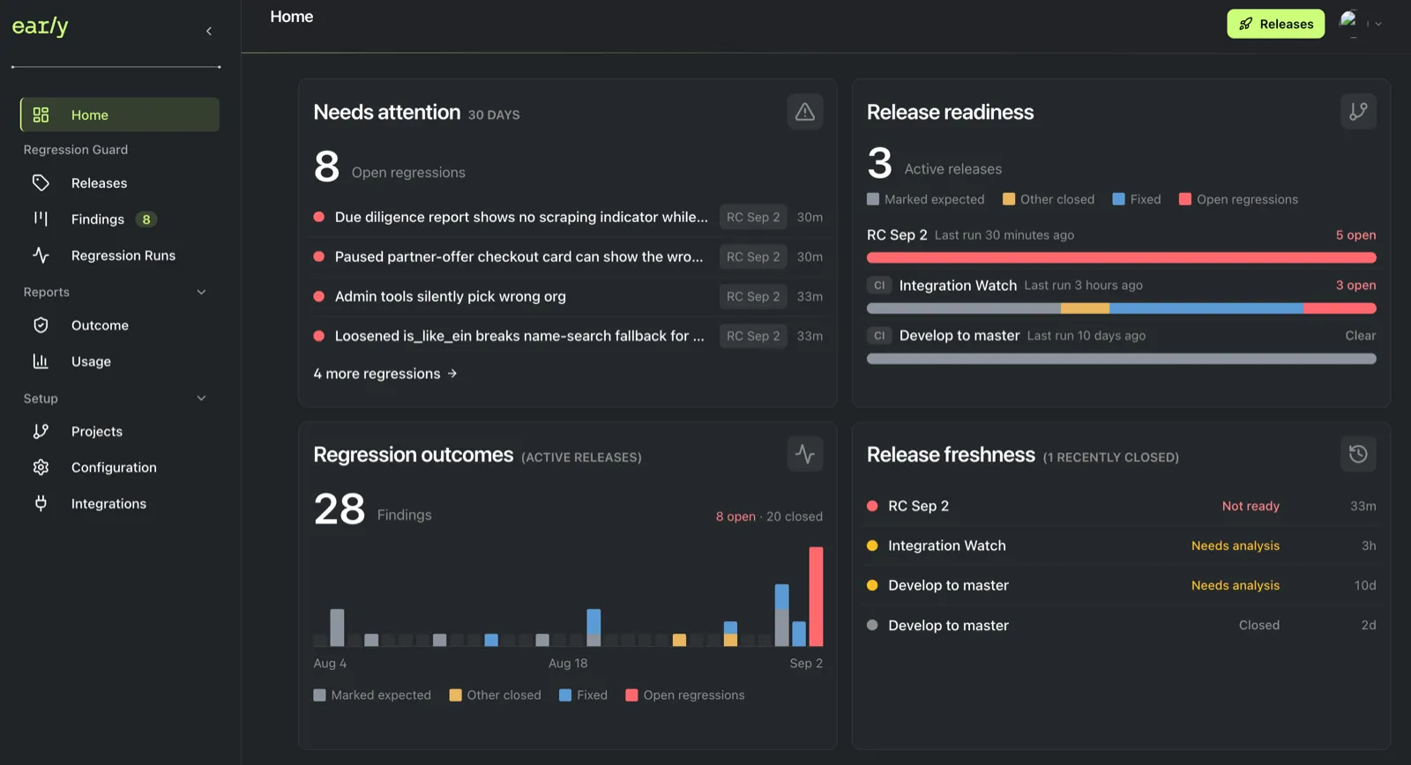Click the CI badge beside Develop to master
1411x765 pixels.
[879, 336]
